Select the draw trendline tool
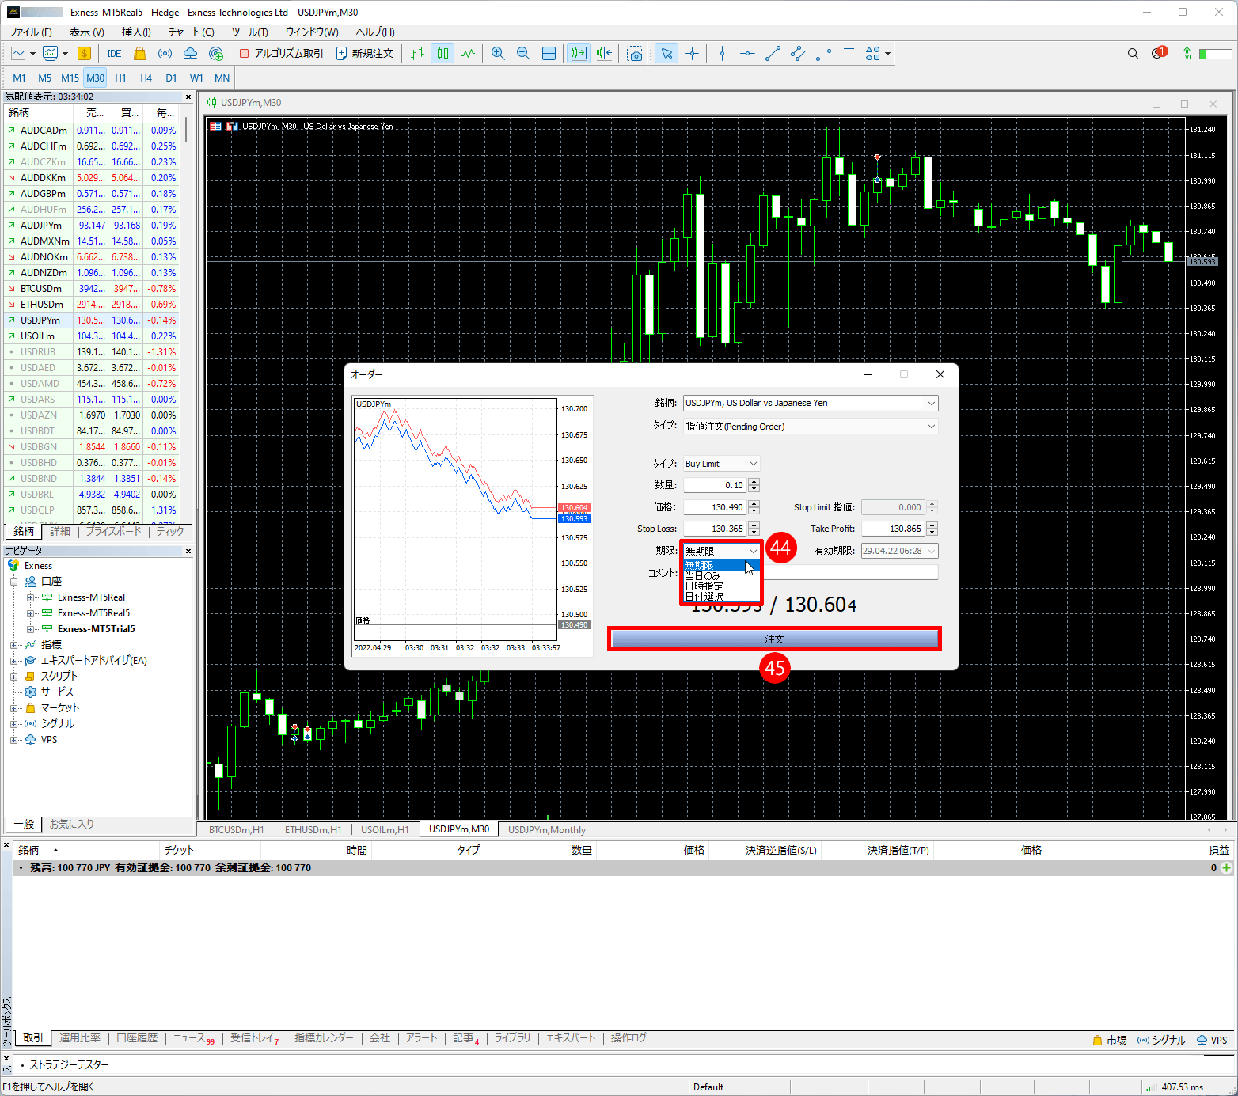 click(773, 53)
